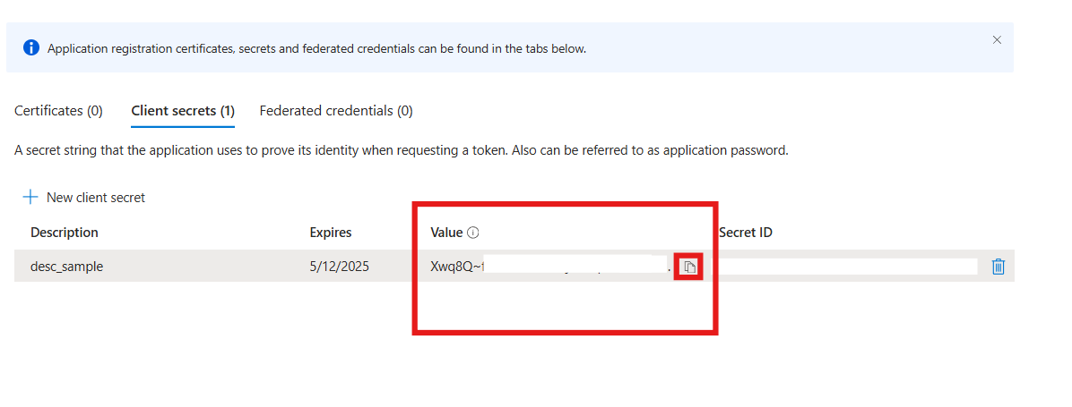Dismiss the blue information banner
This screenshot has width=1072, height=407.
coord(997,40)
